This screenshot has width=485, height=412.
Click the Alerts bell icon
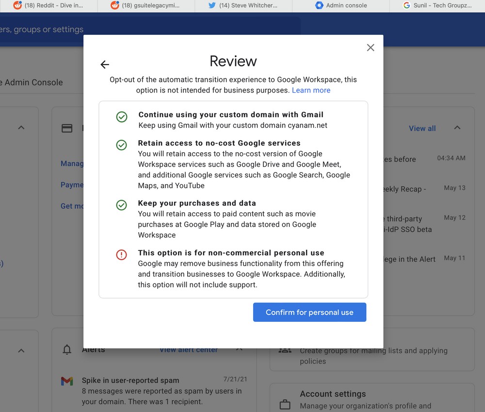[67, 349]
